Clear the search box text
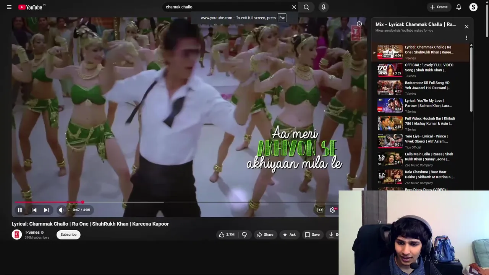 (x=294, y=7)
